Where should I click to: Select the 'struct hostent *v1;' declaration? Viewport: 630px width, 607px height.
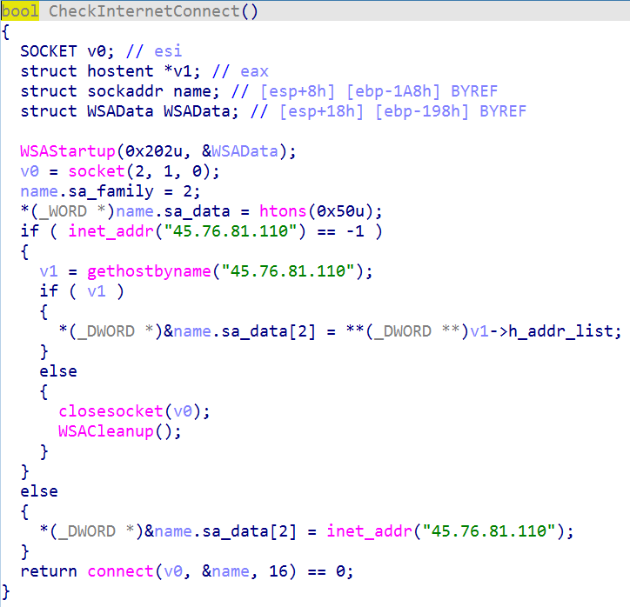[111, 71]
